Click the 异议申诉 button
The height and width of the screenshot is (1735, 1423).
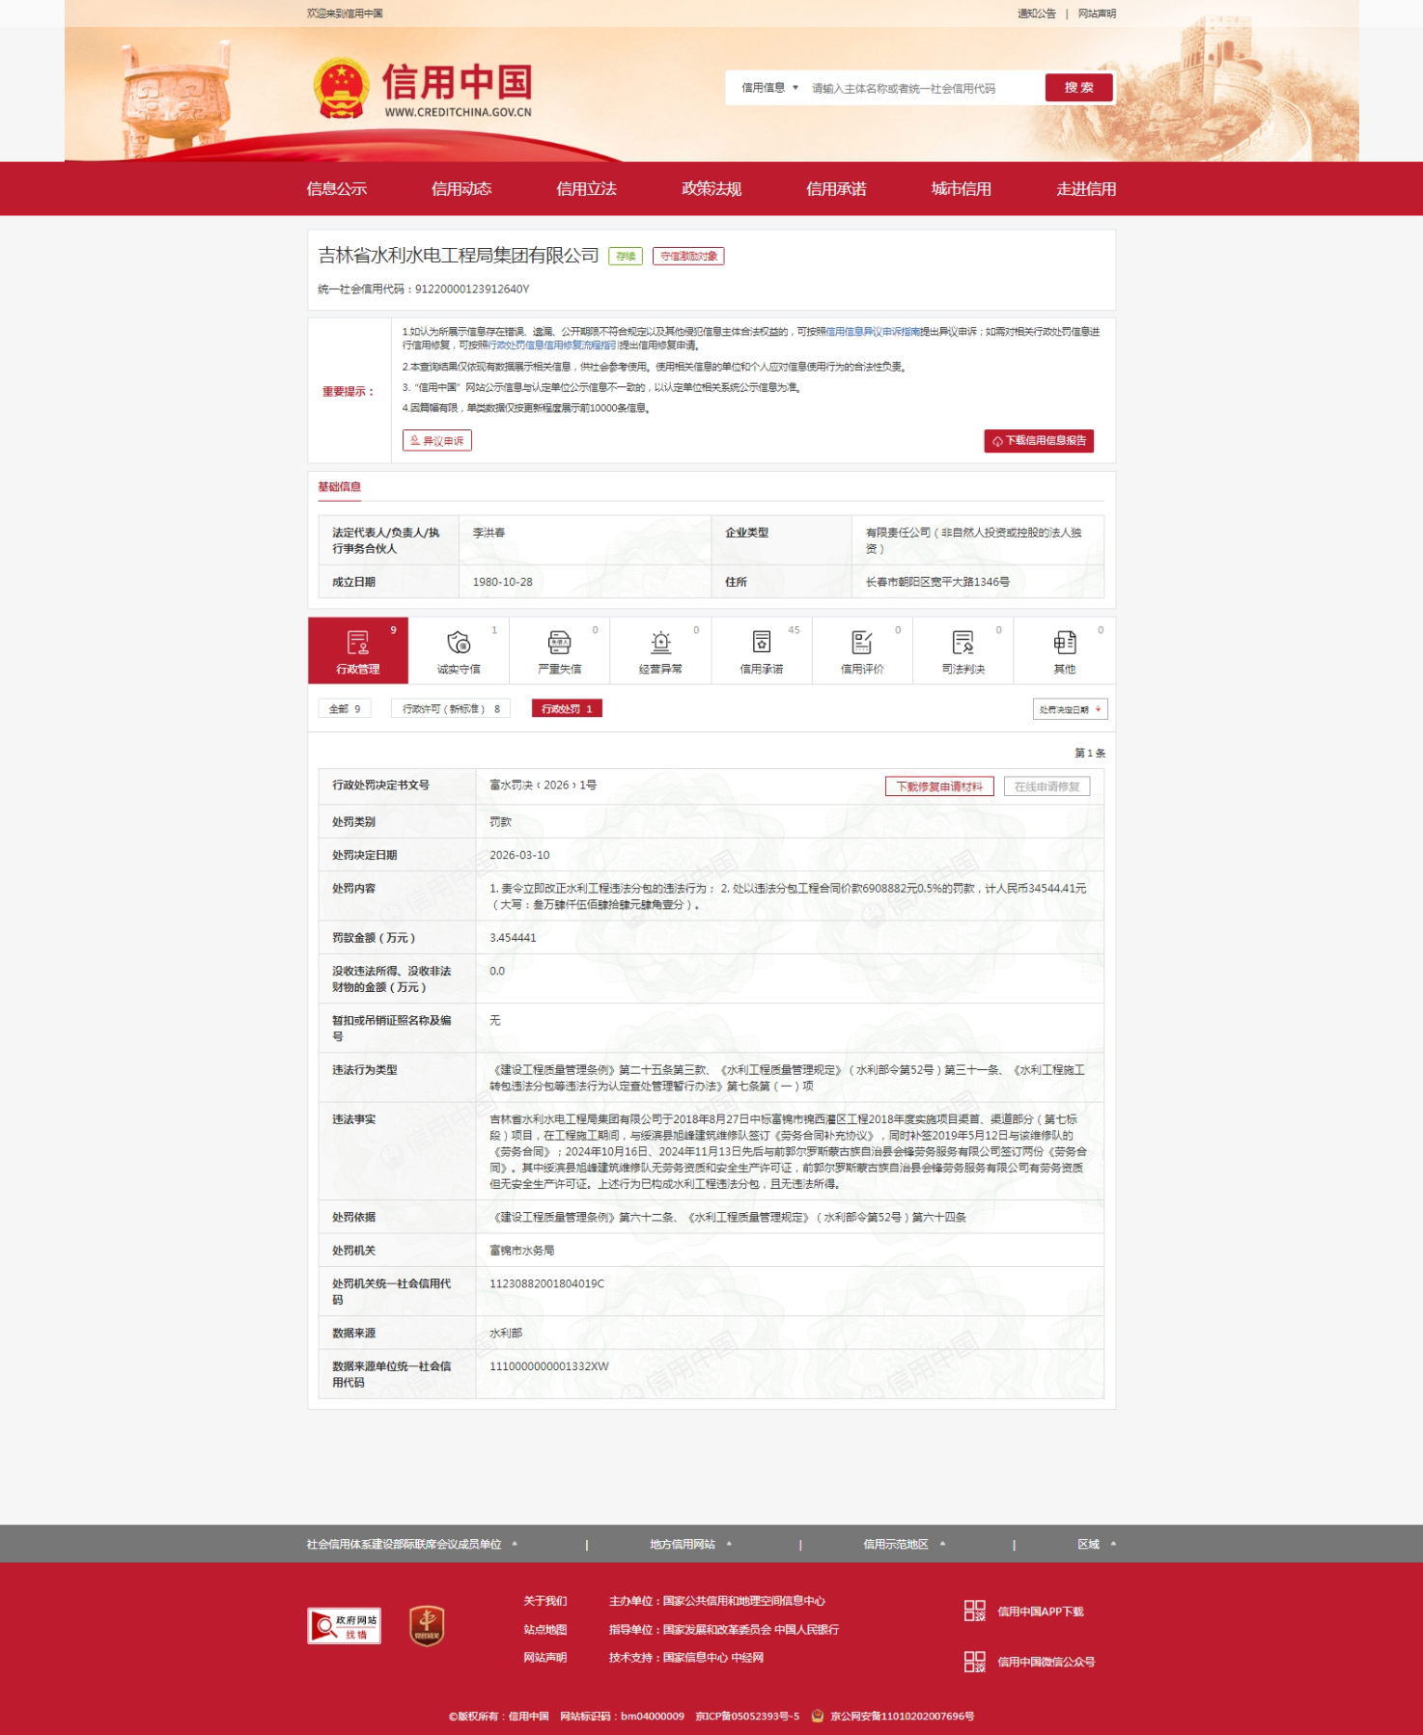[x=437, y=441]
